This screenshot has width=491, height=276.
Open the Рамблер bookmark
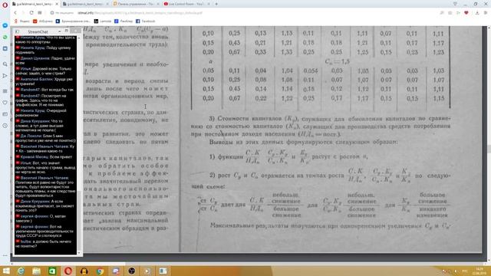[124, 21]
